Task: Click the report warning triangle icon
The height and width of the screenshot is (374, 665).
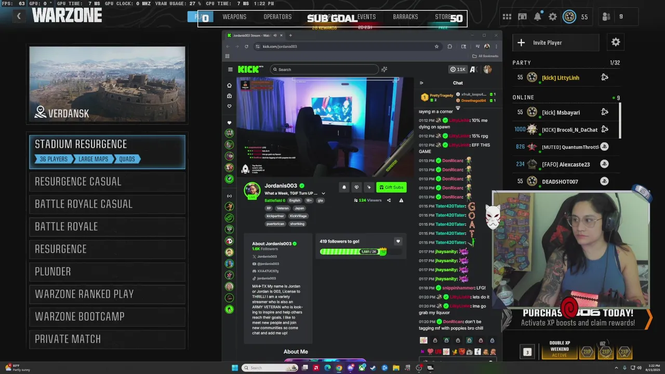Action: [401, 200]
